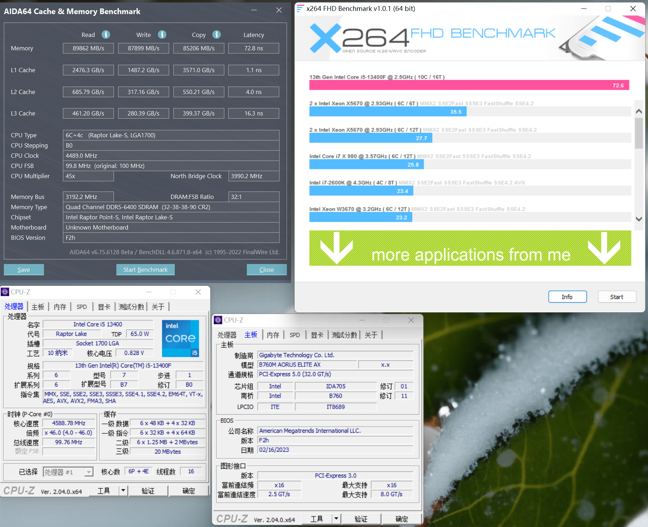Switch to 主板 tab in processor CPU-Z window

[x=38, y=307]
